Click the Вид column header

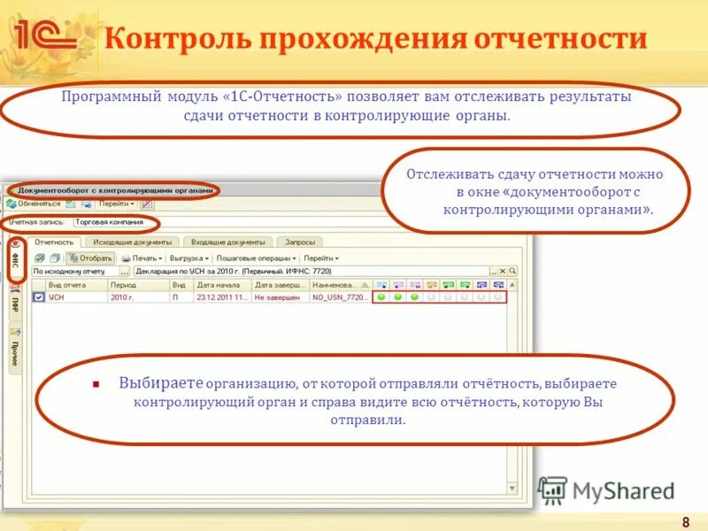pos(181,285)
